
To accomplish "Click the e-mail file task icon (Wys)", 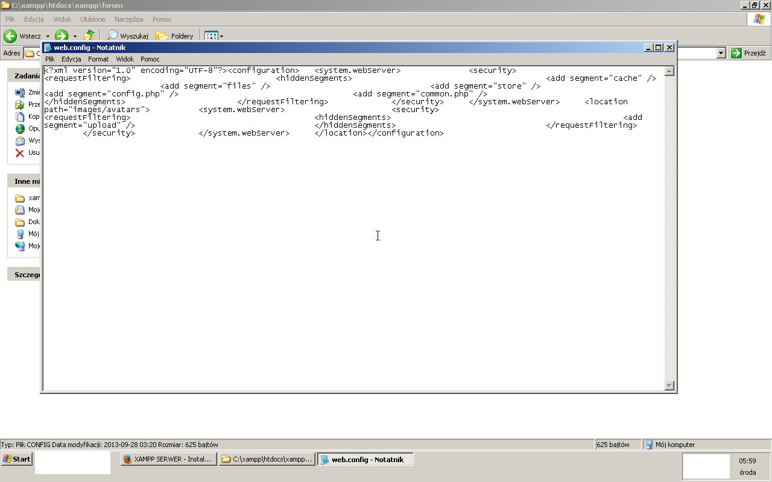I will pyautogui.click(x=20, y=141).
